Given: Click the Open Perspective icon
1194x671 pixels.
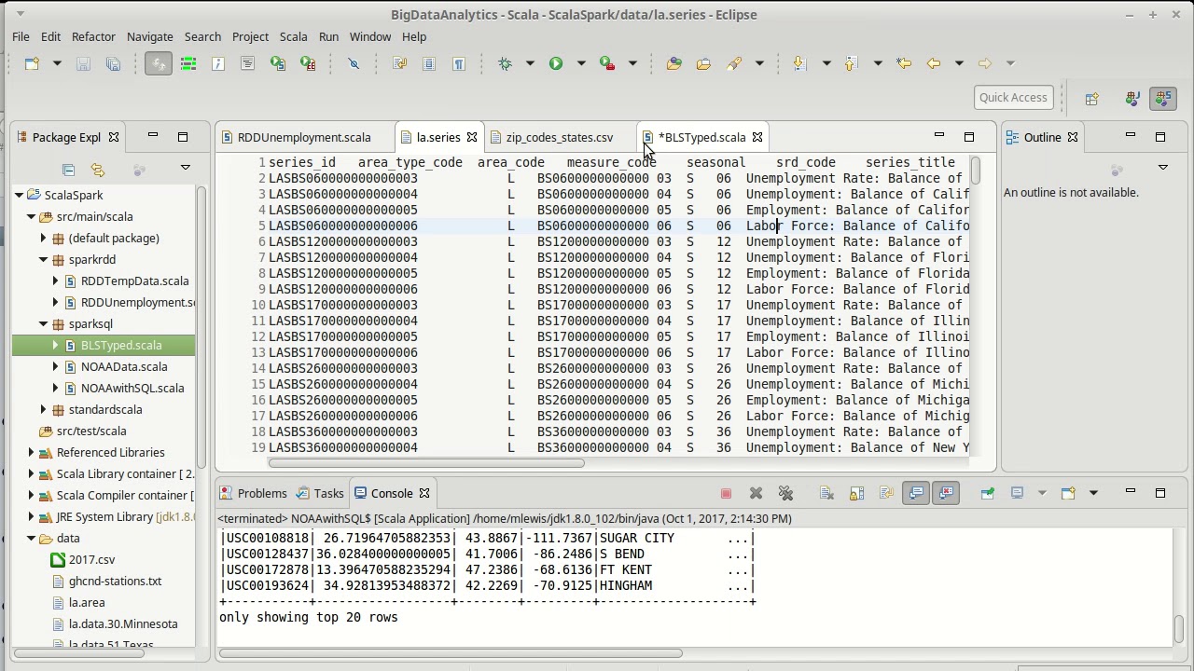Looking at the screenshot, I should 1092,98.
